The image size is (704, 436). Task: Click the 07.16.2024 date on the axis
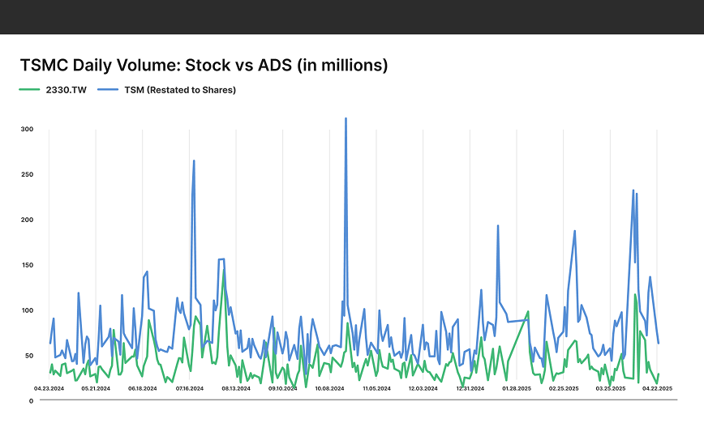(x=190, y=388)
